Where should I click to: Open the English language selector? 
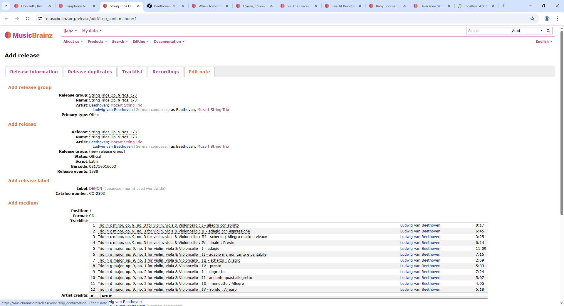point(544,41)
